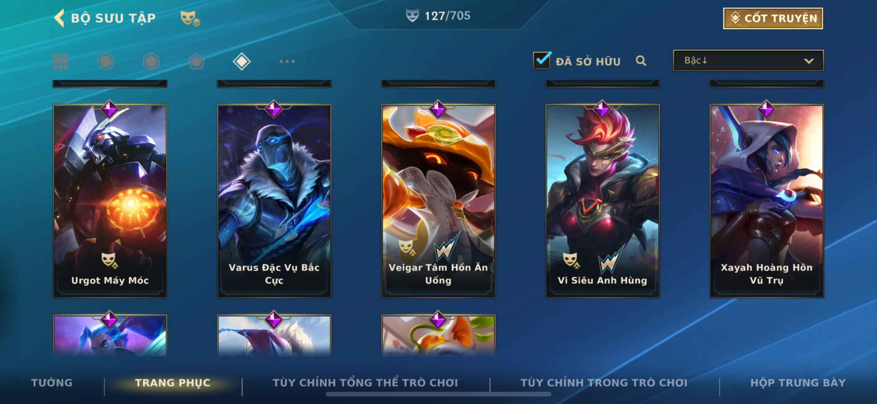The height and width of the screenshot is (404, 877).
Task: Click the Cốt Truyện button
Action: point(773,18)
